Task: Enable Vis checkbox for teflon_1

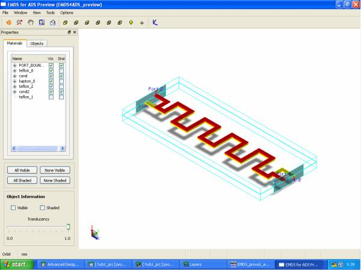Action: click(x=51, y=97)
